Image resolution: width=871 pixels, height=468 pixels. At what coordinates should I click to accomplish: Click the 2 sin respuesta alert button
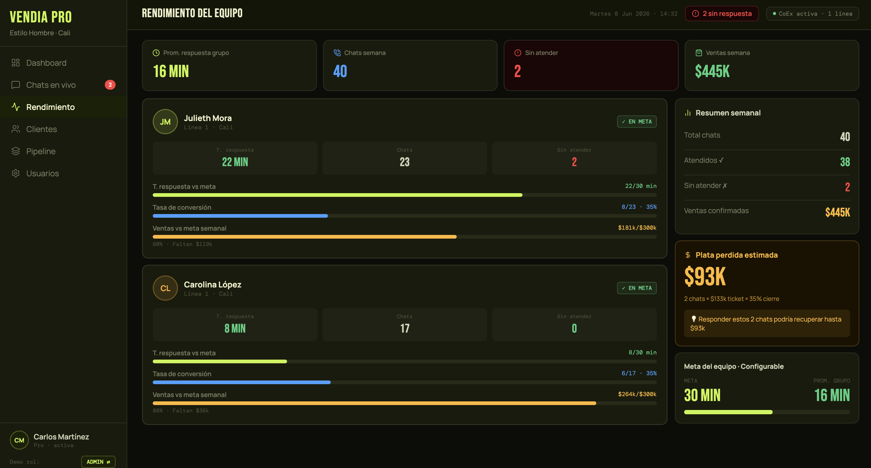[722, 14]
